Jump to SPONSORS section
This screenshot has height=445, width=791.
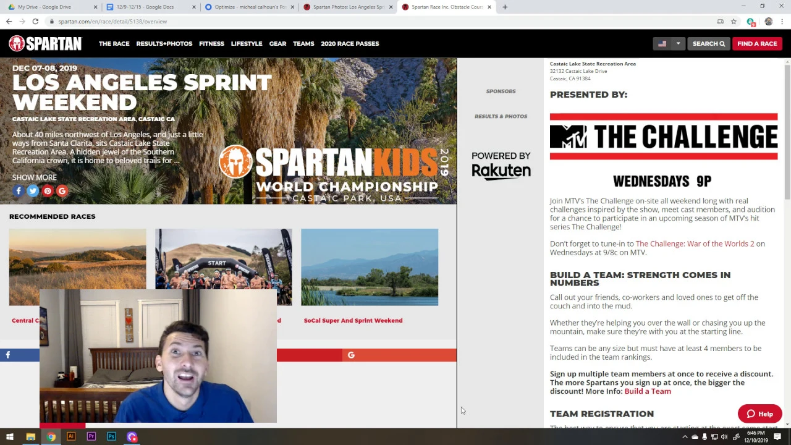(501, 91)
